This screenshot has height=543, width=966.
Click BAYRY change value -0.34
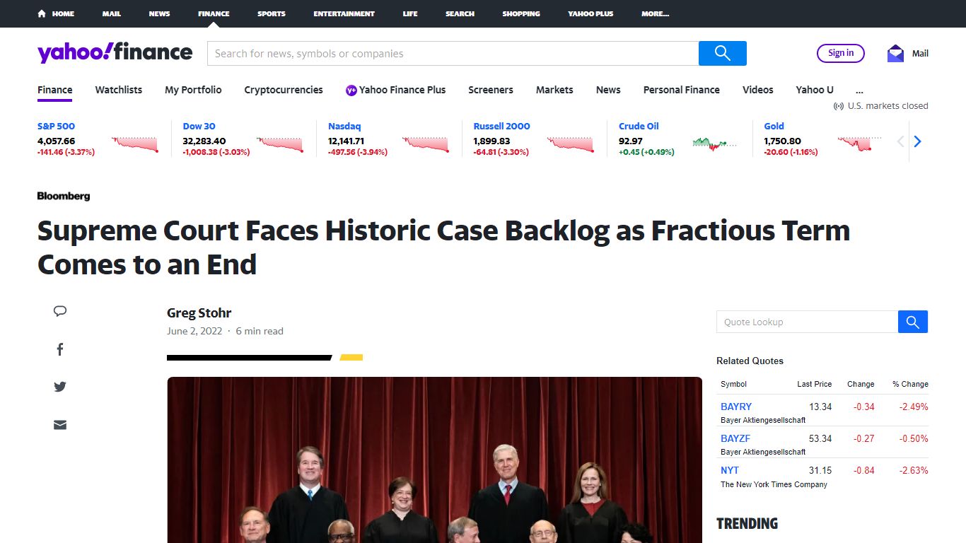863,407
